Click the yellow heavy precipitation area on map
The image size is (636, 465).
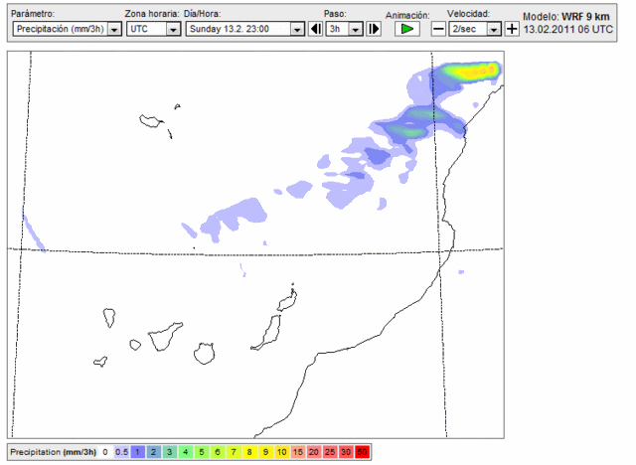pos(475,72)
